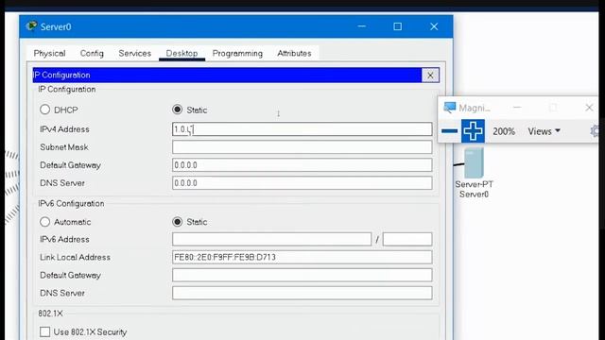Close the IP Configuration panel
Viewport: 605px width, 340px height.
430,76
